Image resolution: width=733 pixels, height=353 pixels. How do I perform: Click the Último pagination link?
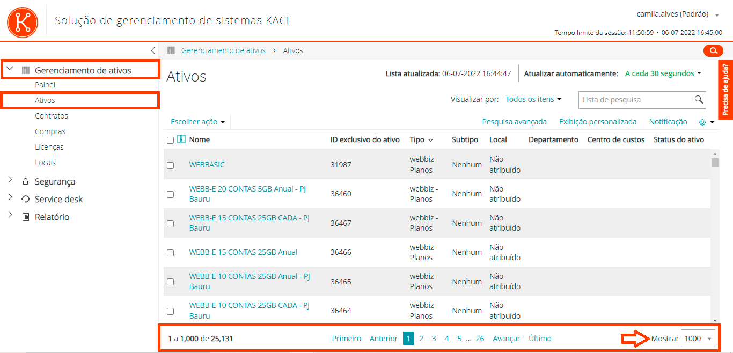[x=540, y=339]
